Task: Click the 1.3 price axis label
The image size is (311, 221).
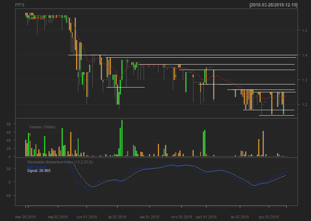Action: (x=305, y=80)
